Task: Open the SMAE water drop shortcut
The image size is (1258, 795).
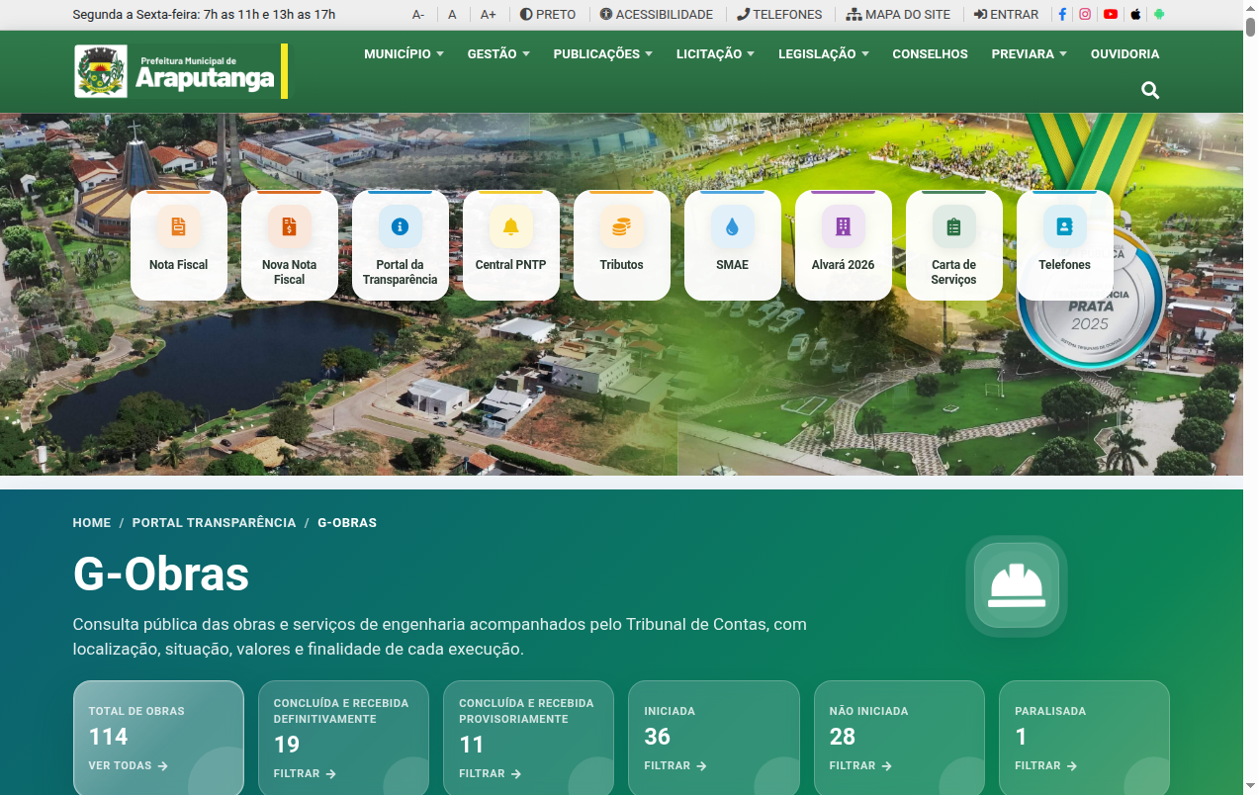Action: click(733, 245)
